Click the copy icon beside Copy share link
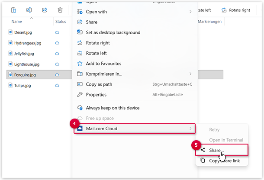The width and height of the screenshot is (264, 180). pyautogui.click(x=203, y=160)
